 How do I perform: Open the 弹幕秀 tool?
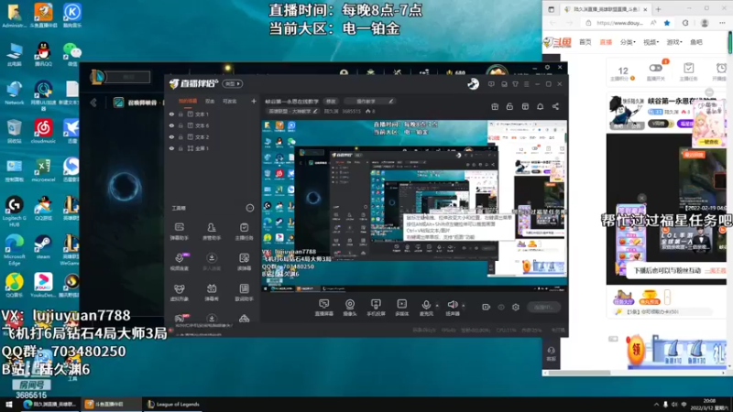(x=212, y=292)
